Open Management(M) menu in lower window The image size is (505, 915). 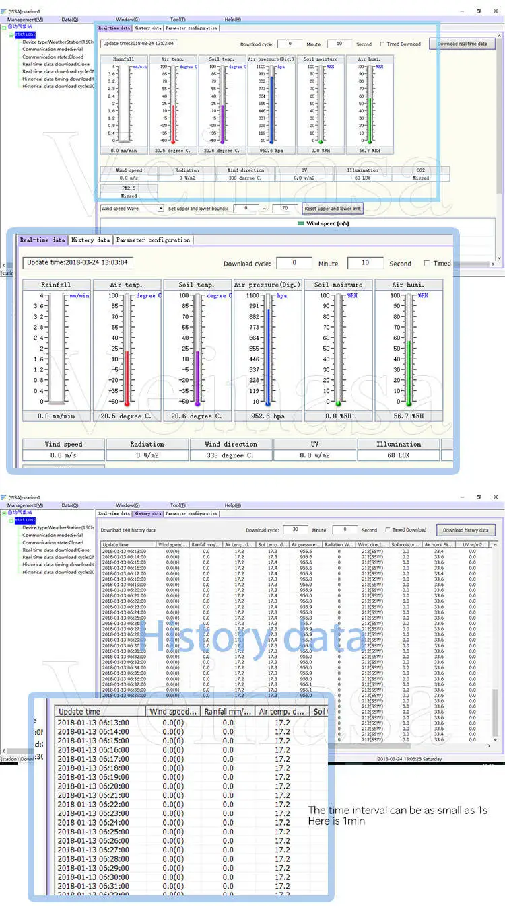tap(26, 505)
